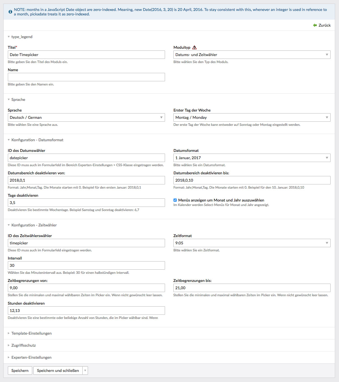Toggle the month and year menus checkbox
Image resolution: width=339 pixels, height=382 pixels.
pos(175,200)
